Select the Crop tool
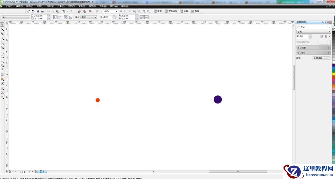The image size is (335, 179). (2, 34)
